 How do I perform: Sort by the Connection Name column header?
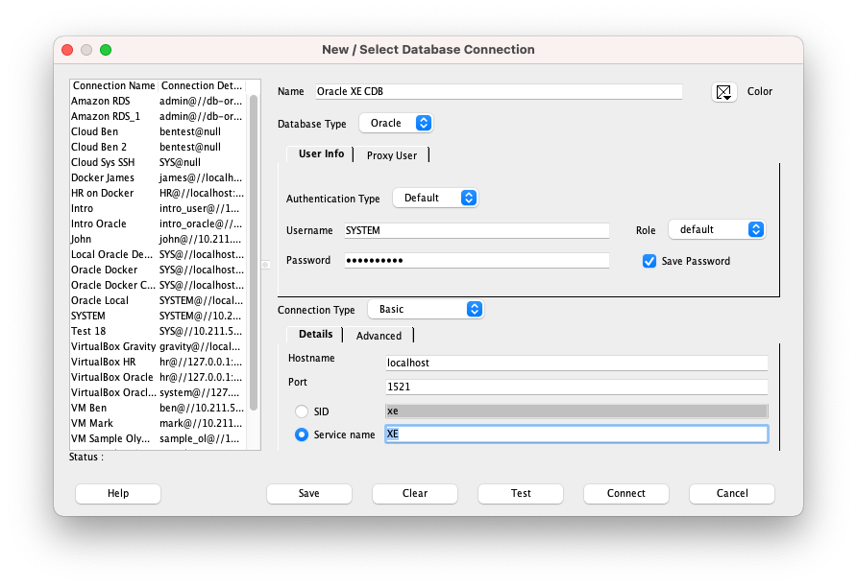[x=113, y=85]
